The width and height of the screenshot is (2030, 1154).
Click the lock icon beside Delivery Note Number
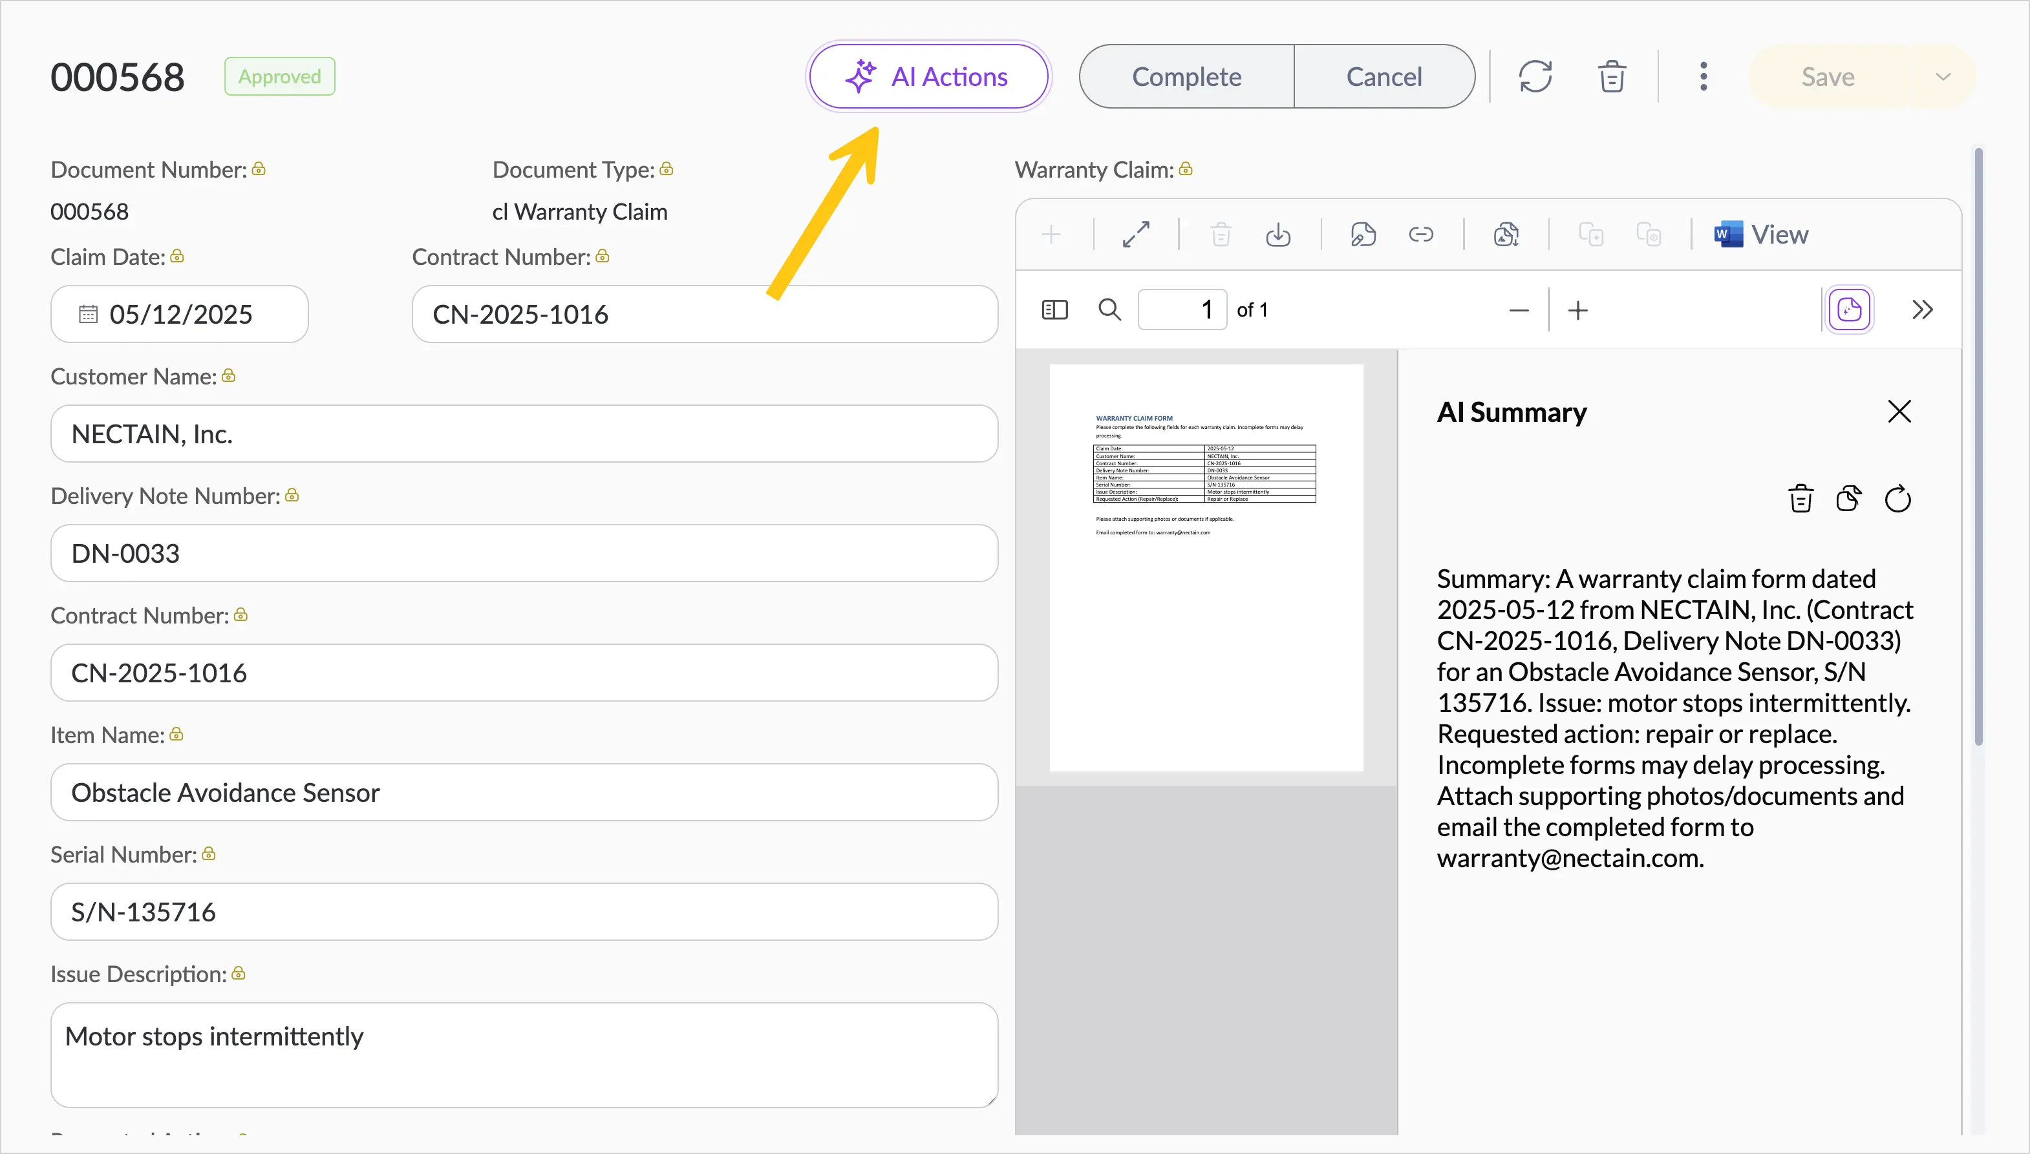(x=292, y=496)
